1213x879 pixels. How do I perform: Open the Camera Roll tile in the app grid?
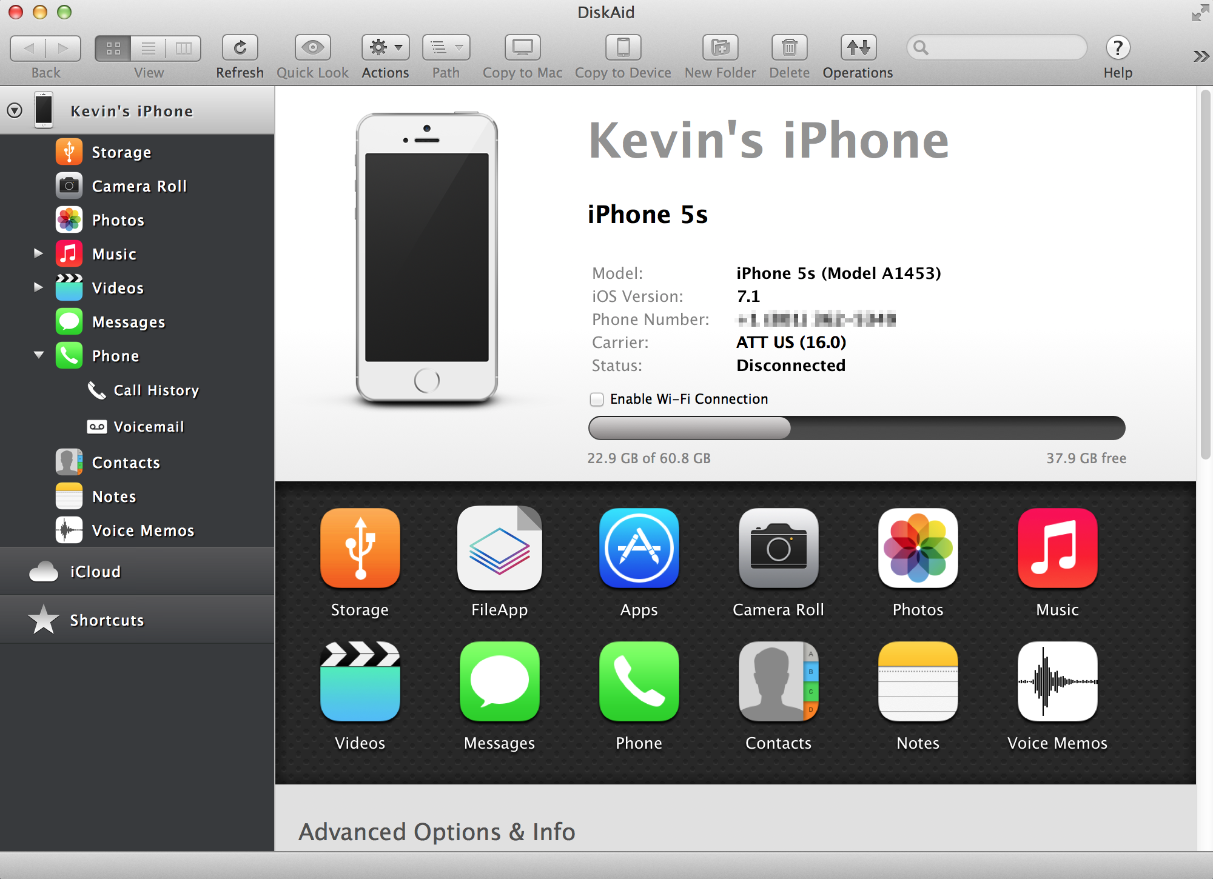(x=778, y=548)
